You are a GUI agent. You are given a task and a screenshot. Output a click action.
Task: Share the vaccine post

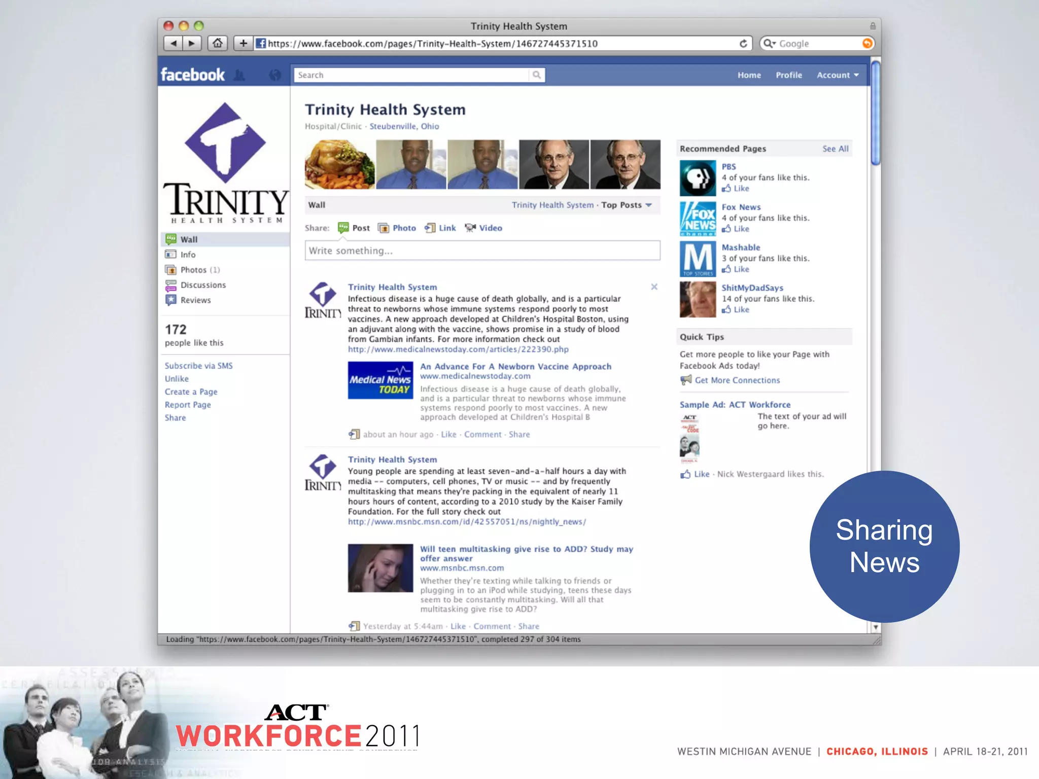pos(519,435)
